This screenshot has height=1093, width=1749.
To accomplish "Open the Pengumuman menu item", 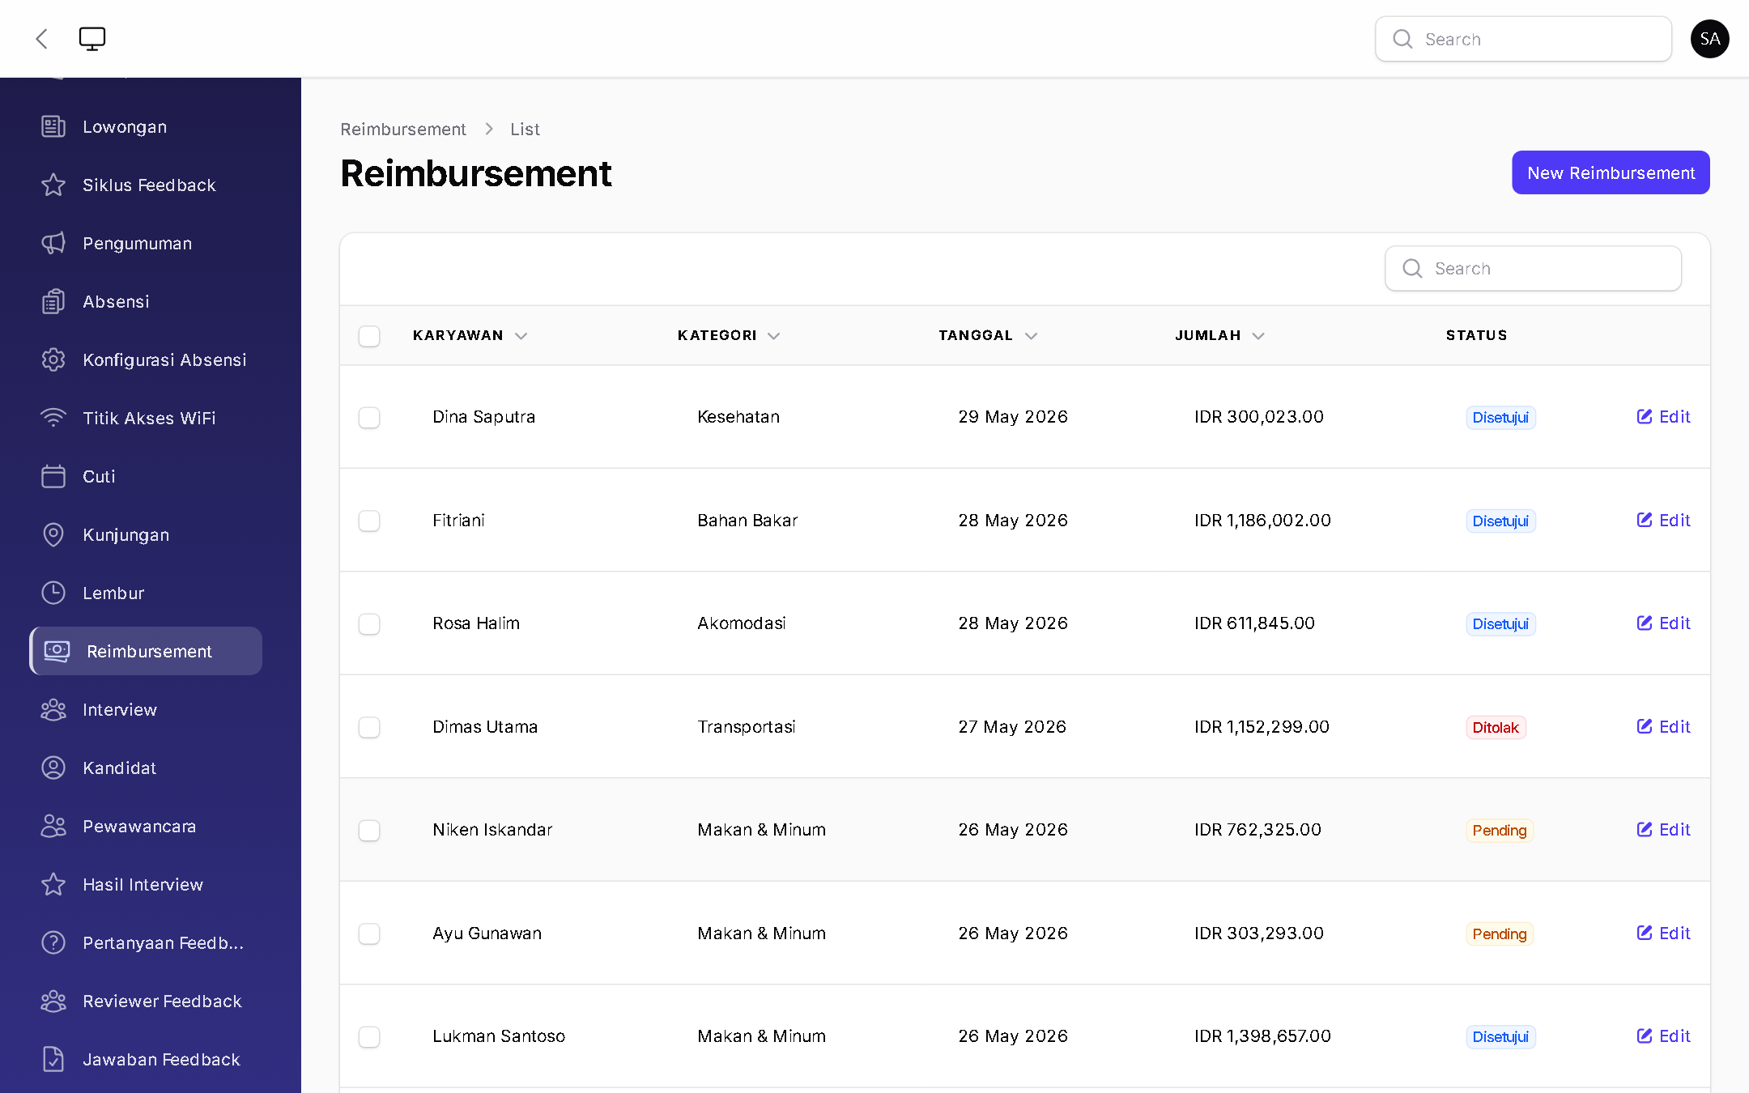I will [146, 243].
